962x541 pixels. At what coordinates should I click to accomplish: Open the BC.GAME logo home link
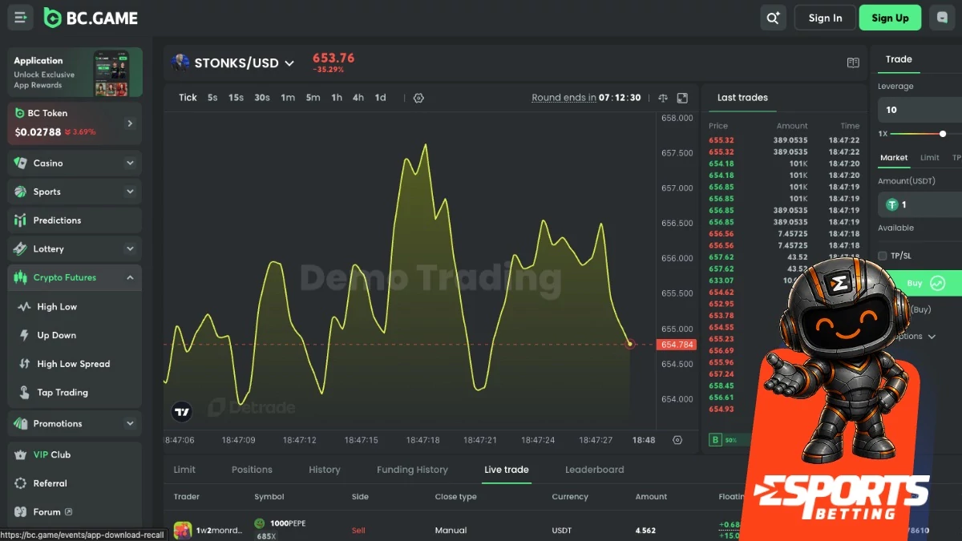(91, 18)
